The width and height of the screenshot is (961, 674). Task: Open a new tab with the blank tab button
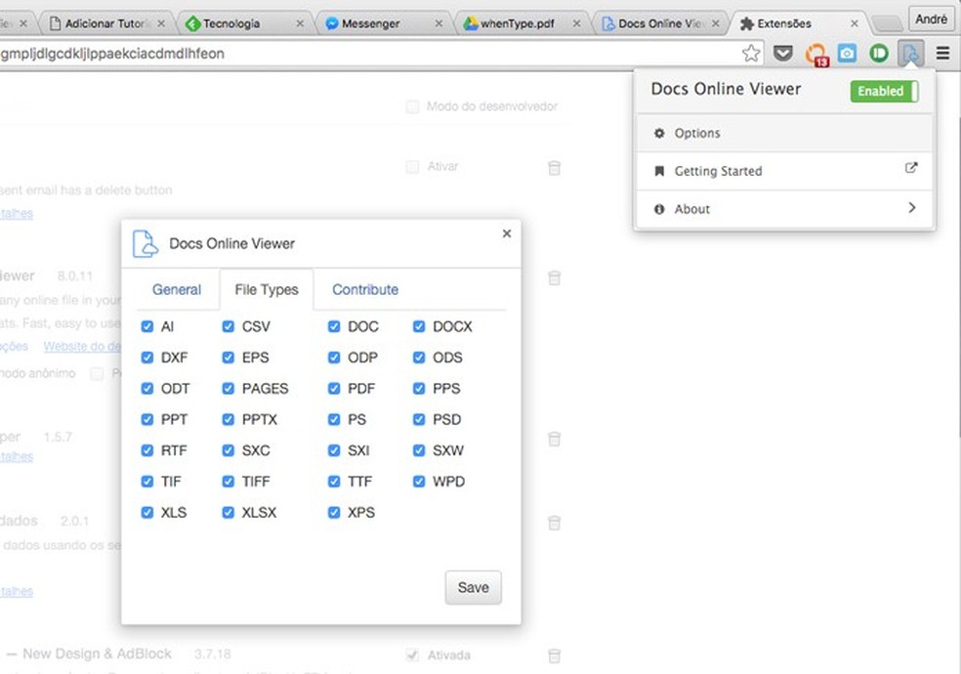887,23
